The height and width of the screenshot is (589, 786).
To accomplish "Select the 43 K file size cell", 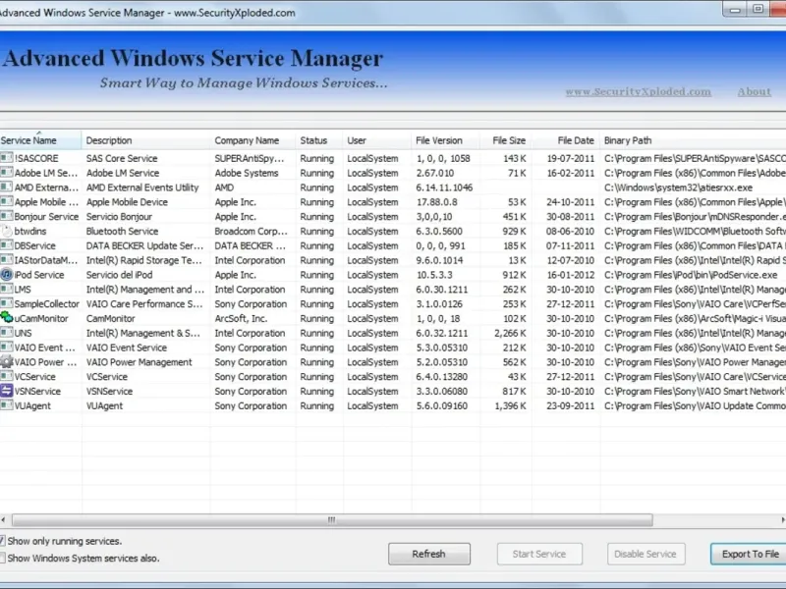I will [x=517, y=376].
